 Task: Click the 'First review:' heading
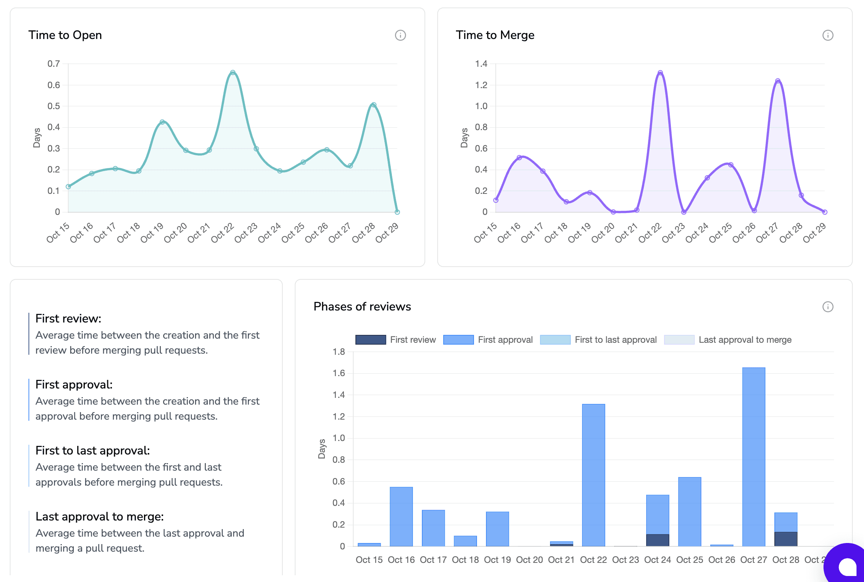[x=68, y=318]
